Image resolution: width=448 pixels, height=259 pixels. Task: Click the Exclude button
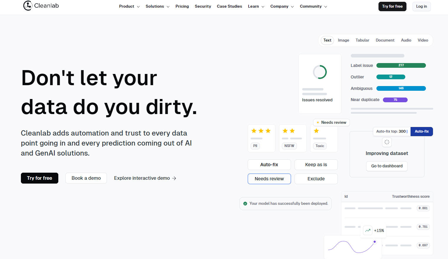click(316, 179)
